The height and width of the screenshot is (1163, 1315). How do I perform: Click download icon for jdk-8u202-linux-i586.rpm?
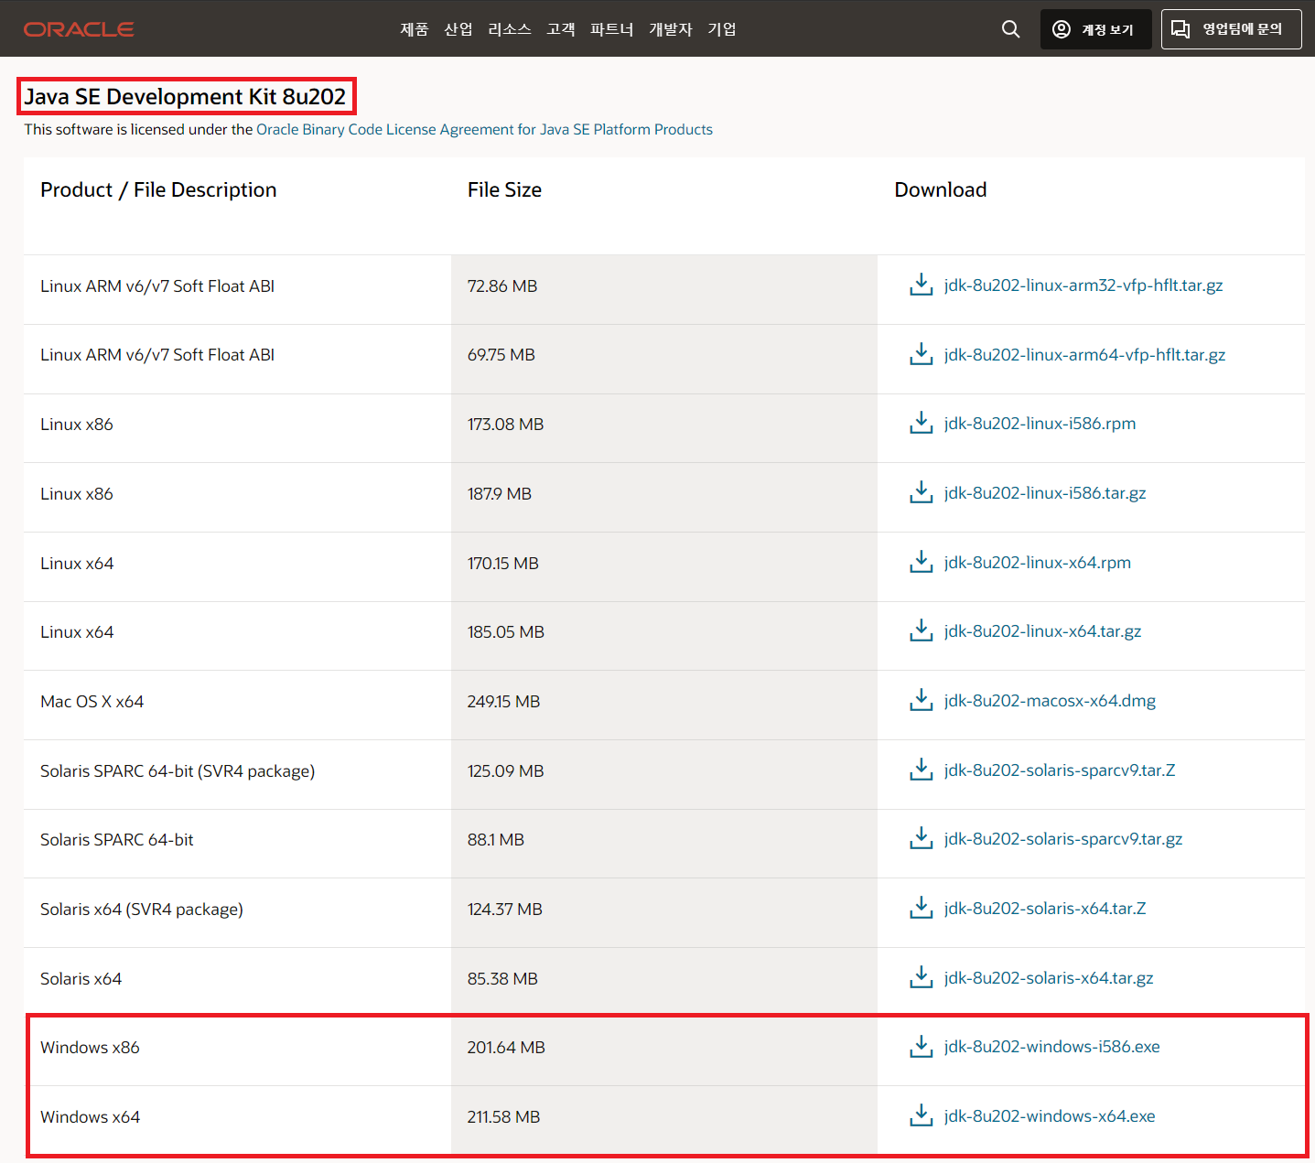pyautogui.click(x=921, y=423)
